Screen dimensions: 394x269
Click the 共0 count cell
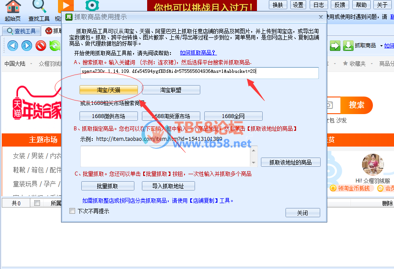click(x=16, y=203)
